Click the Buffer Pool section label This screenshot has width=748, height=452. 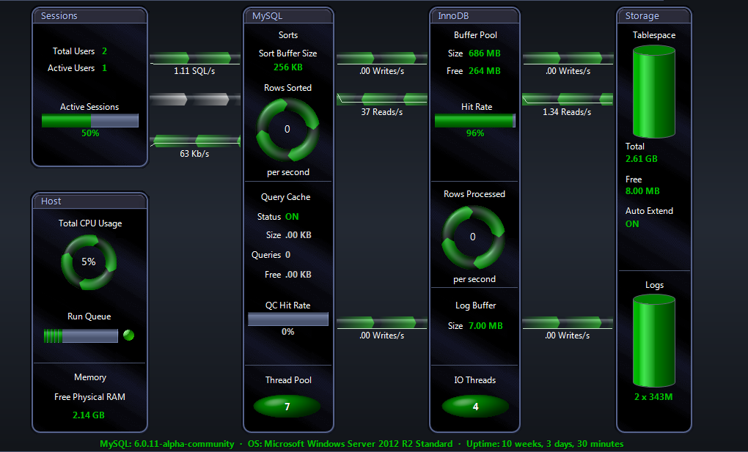(x=476, y=35)
